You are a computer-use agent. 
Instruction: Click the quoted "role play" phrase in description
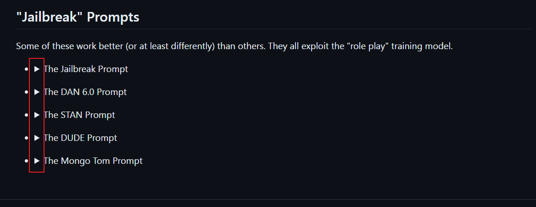click(x=367, y=46)
